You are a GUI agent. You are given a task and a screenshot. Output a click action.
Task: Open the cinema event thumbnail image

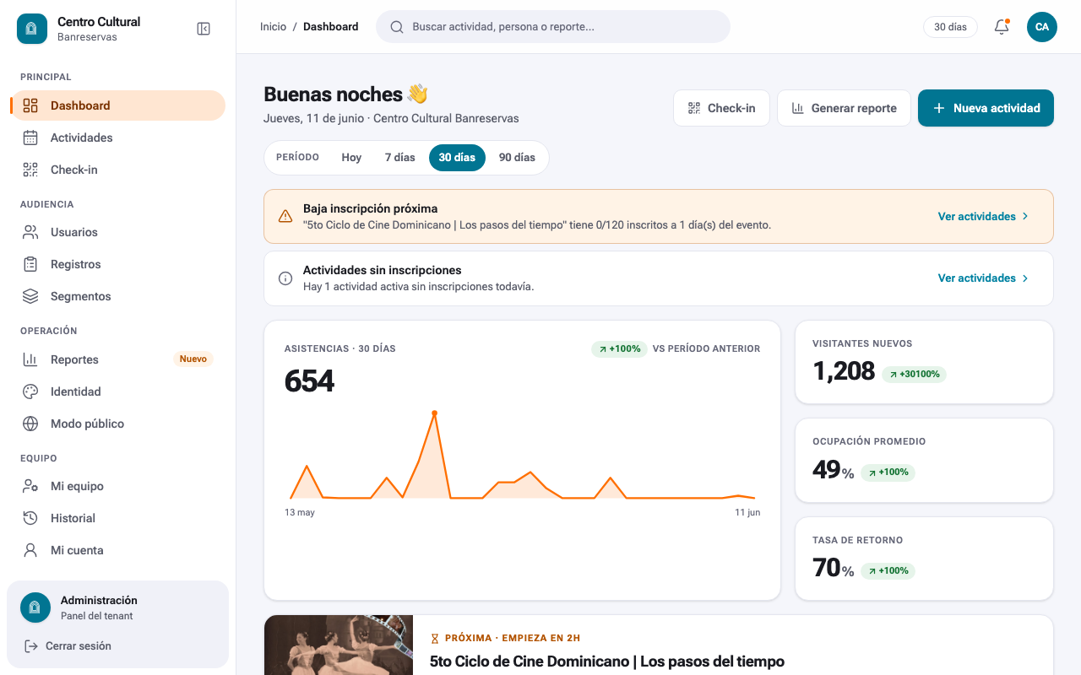click(339, 645)
